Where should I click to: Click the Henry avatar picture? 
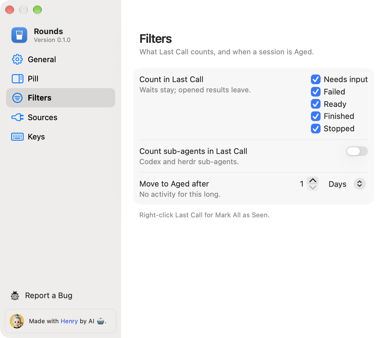coord(17,321)
